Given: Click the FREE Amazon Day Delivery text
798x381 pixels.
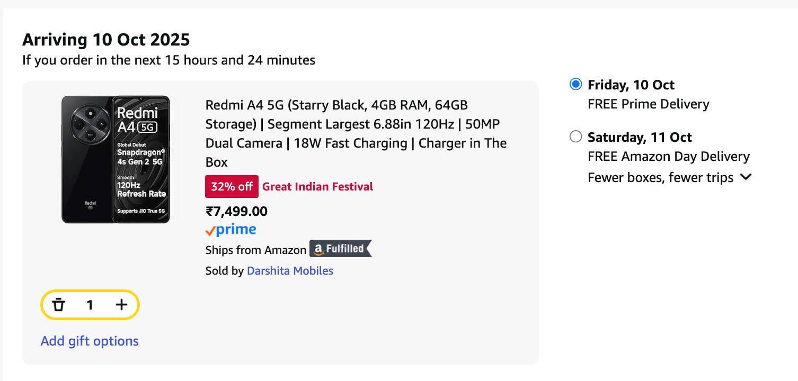Looking at the screenshot, I should (x=669, y=157).
